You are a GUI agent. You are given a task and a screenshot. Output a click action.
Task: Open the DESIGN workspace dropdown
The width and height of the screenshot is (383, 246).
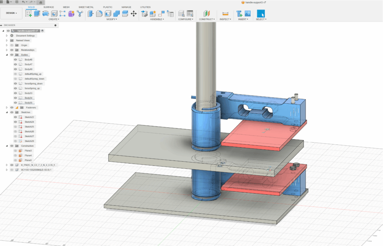[11, 13]
